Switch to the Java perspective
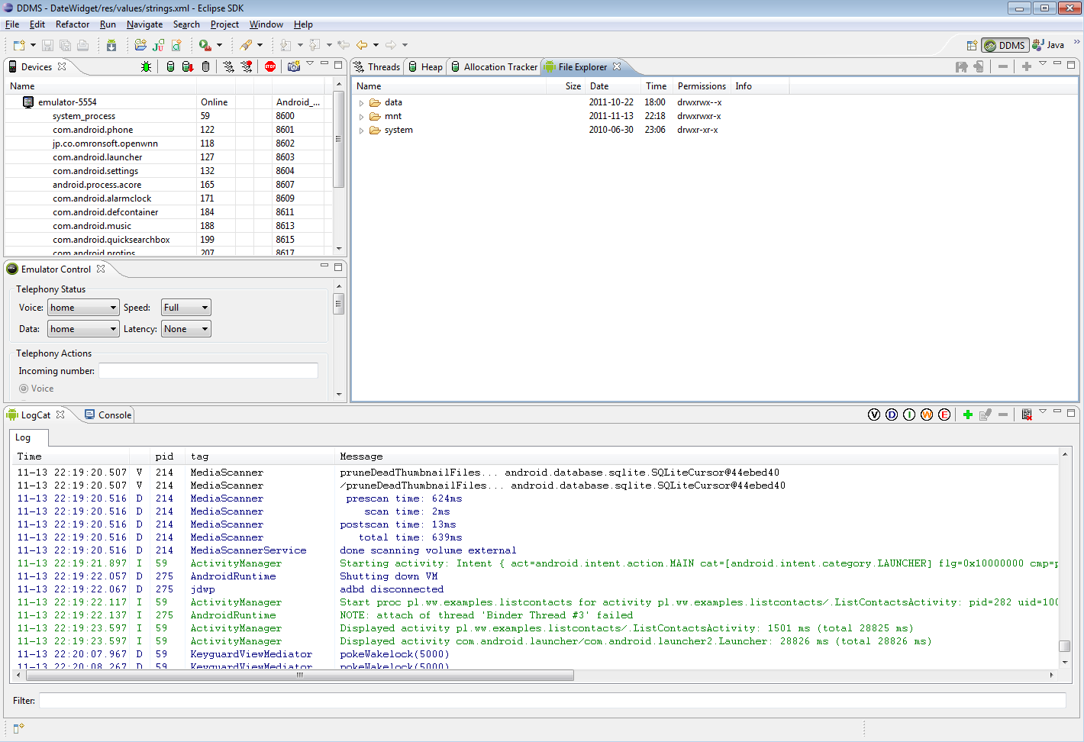Viewport: 1084px width, 742px height. [x=1048, y=45]
